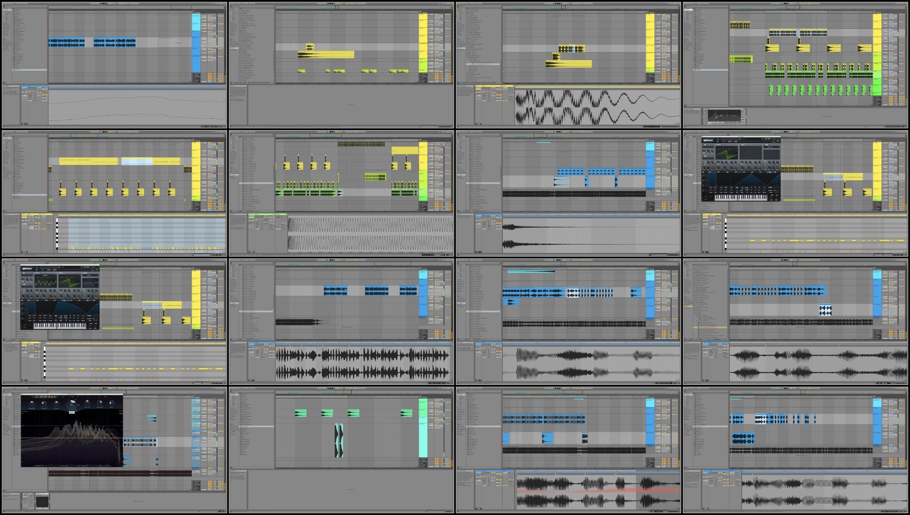Disable OSC A in Serum with wavy oscillator
The image size is (910, 515).
[x=35, y=274]
